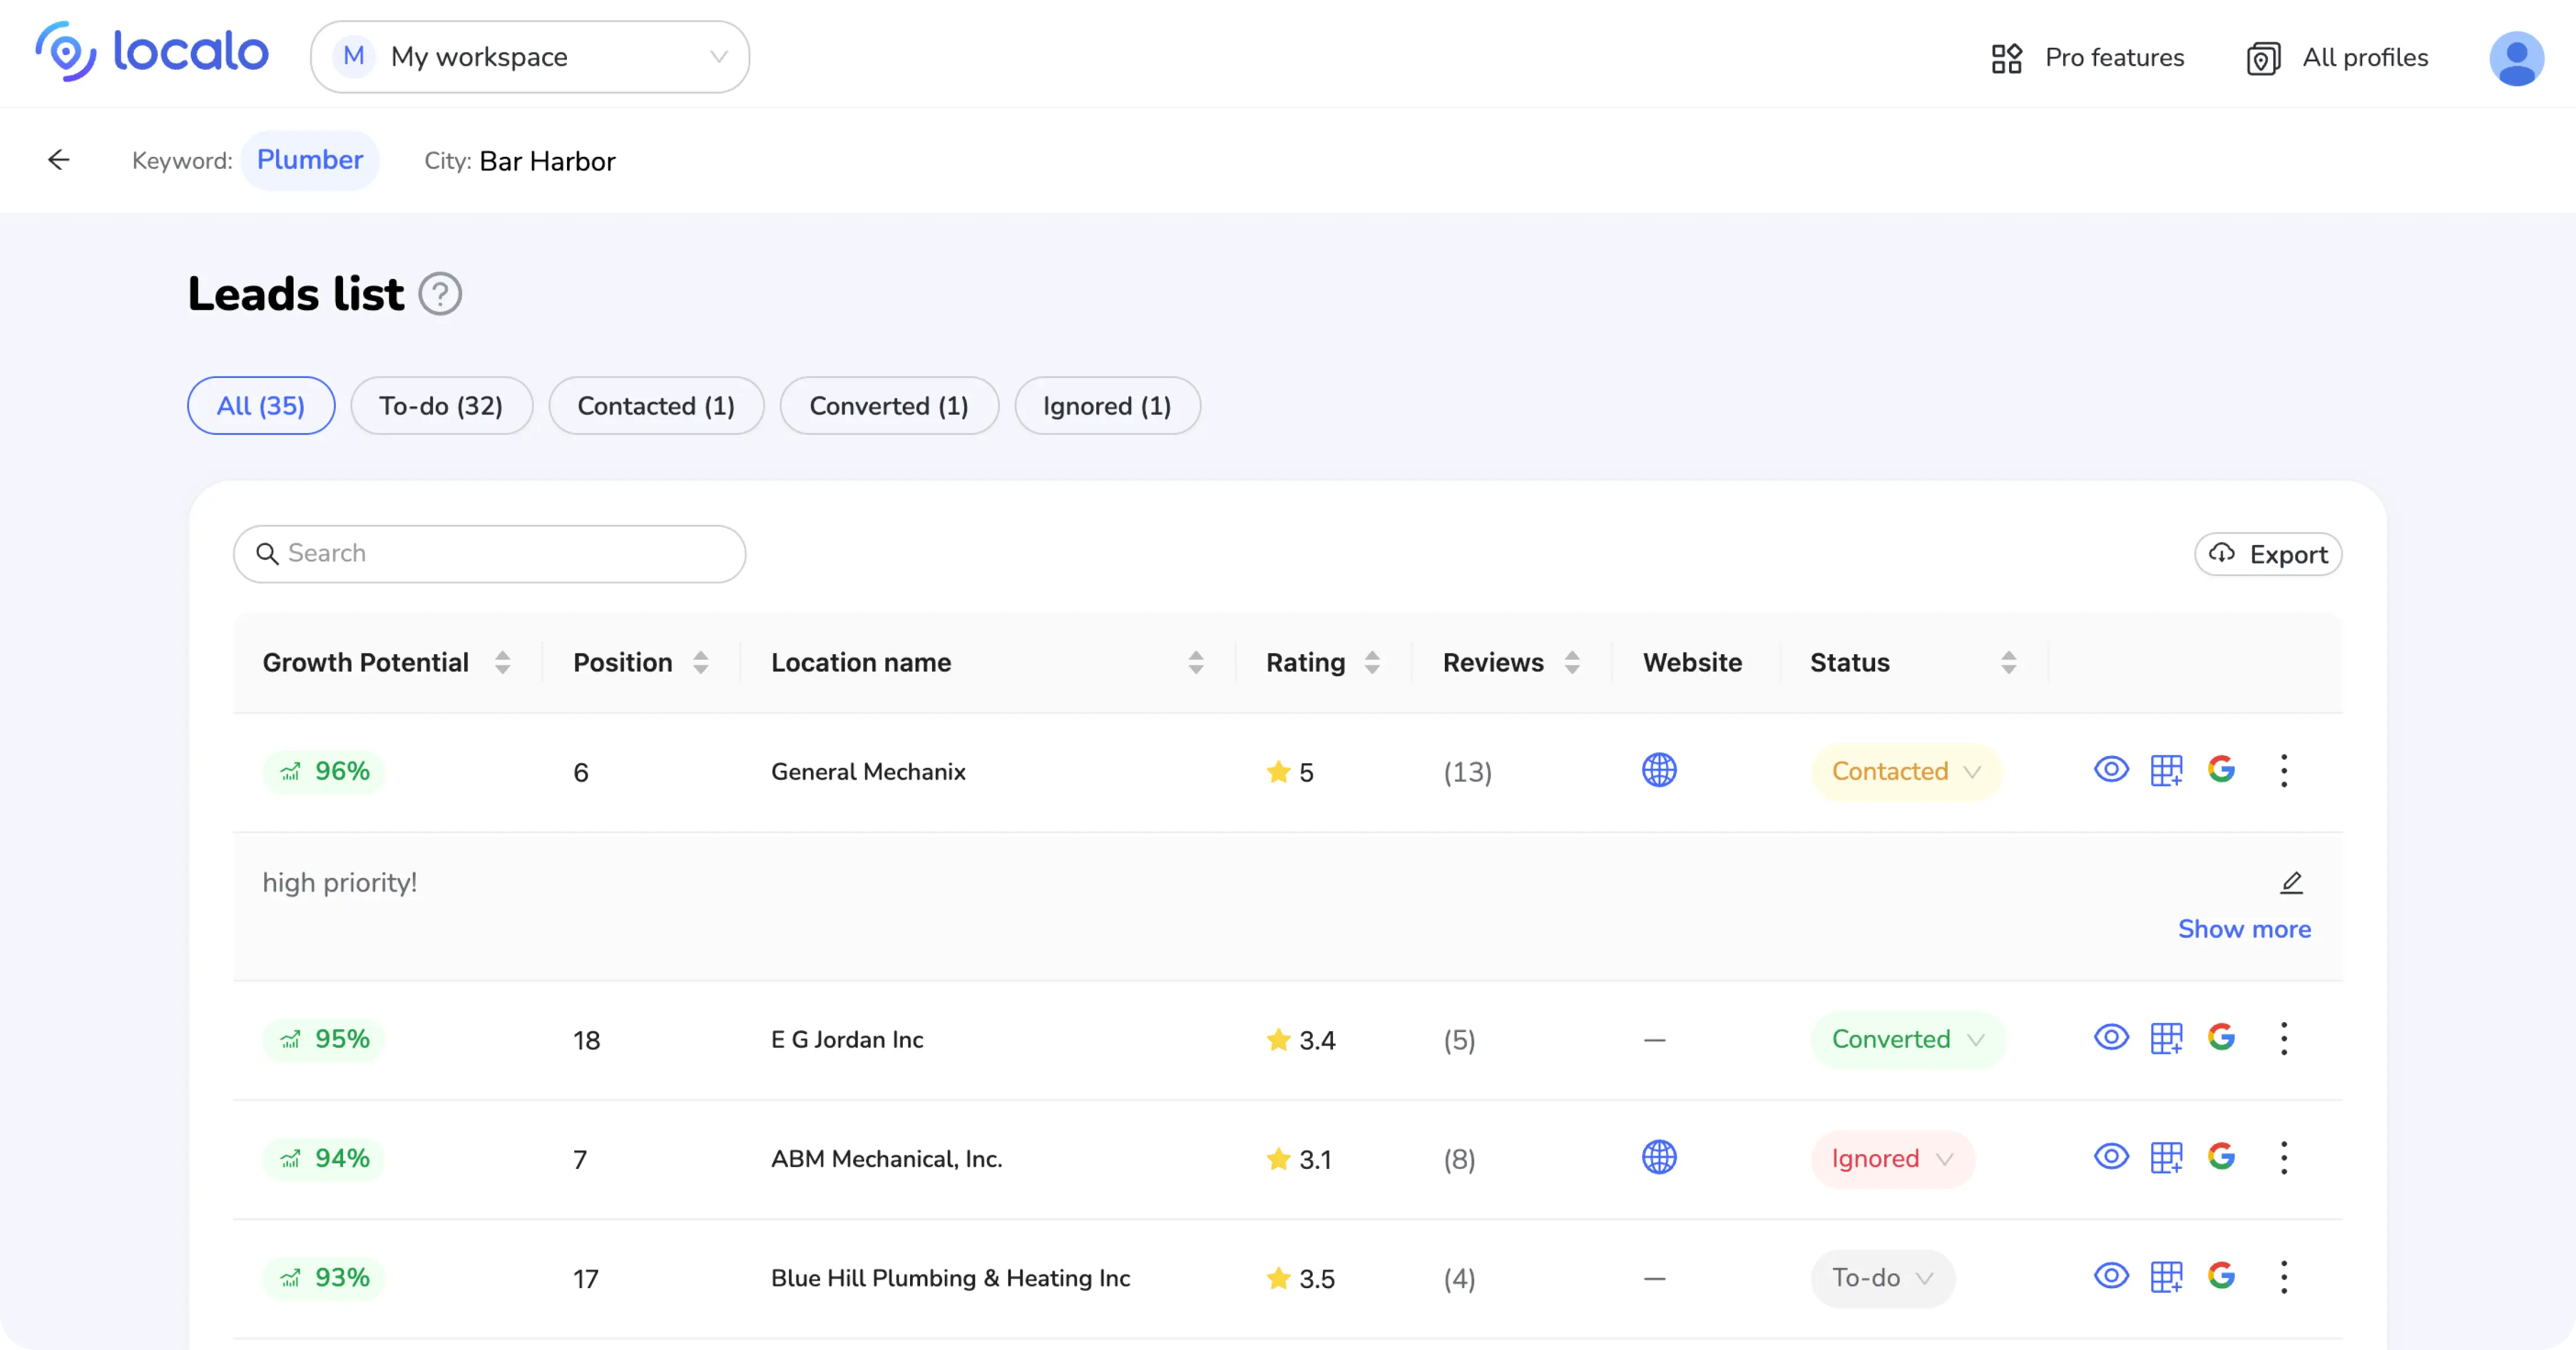
Task: Open To-do status dropdown for Blue Hill Plumbing
Action: coord(1882,1278)
